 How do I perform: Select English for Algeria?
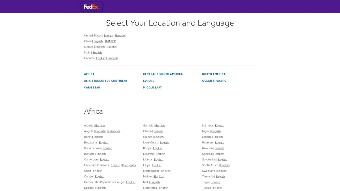[100, 125]
